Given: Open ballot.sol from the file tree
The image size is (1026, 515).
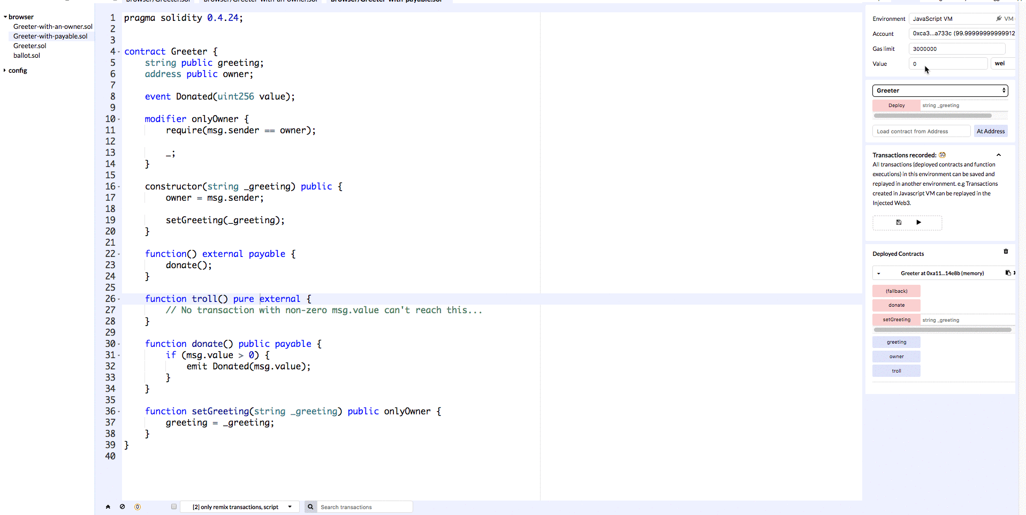Looking at the screenshot, I should [27, 56].
